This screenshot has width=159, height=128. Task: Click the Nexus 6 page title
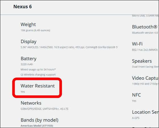[22, 7]
